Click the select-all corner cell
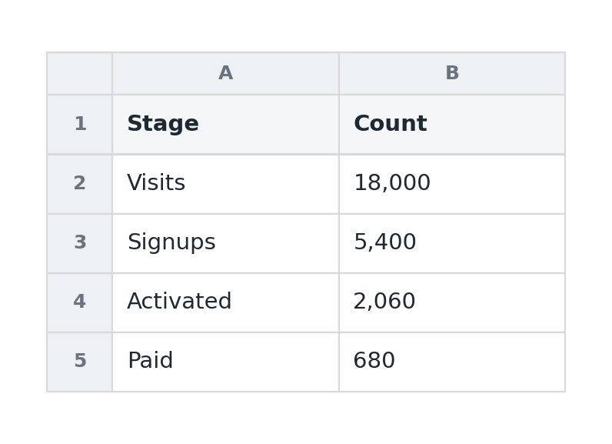612x444 pixels. 80,73
